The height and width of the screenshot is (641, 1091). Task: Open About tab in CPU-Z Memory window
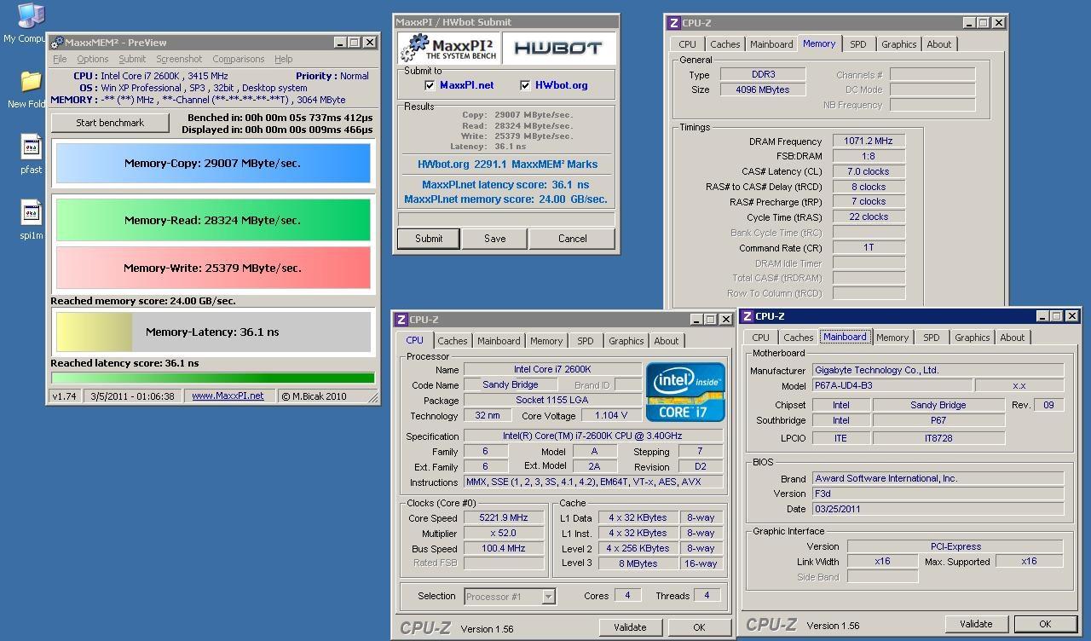tap(939, 44)
